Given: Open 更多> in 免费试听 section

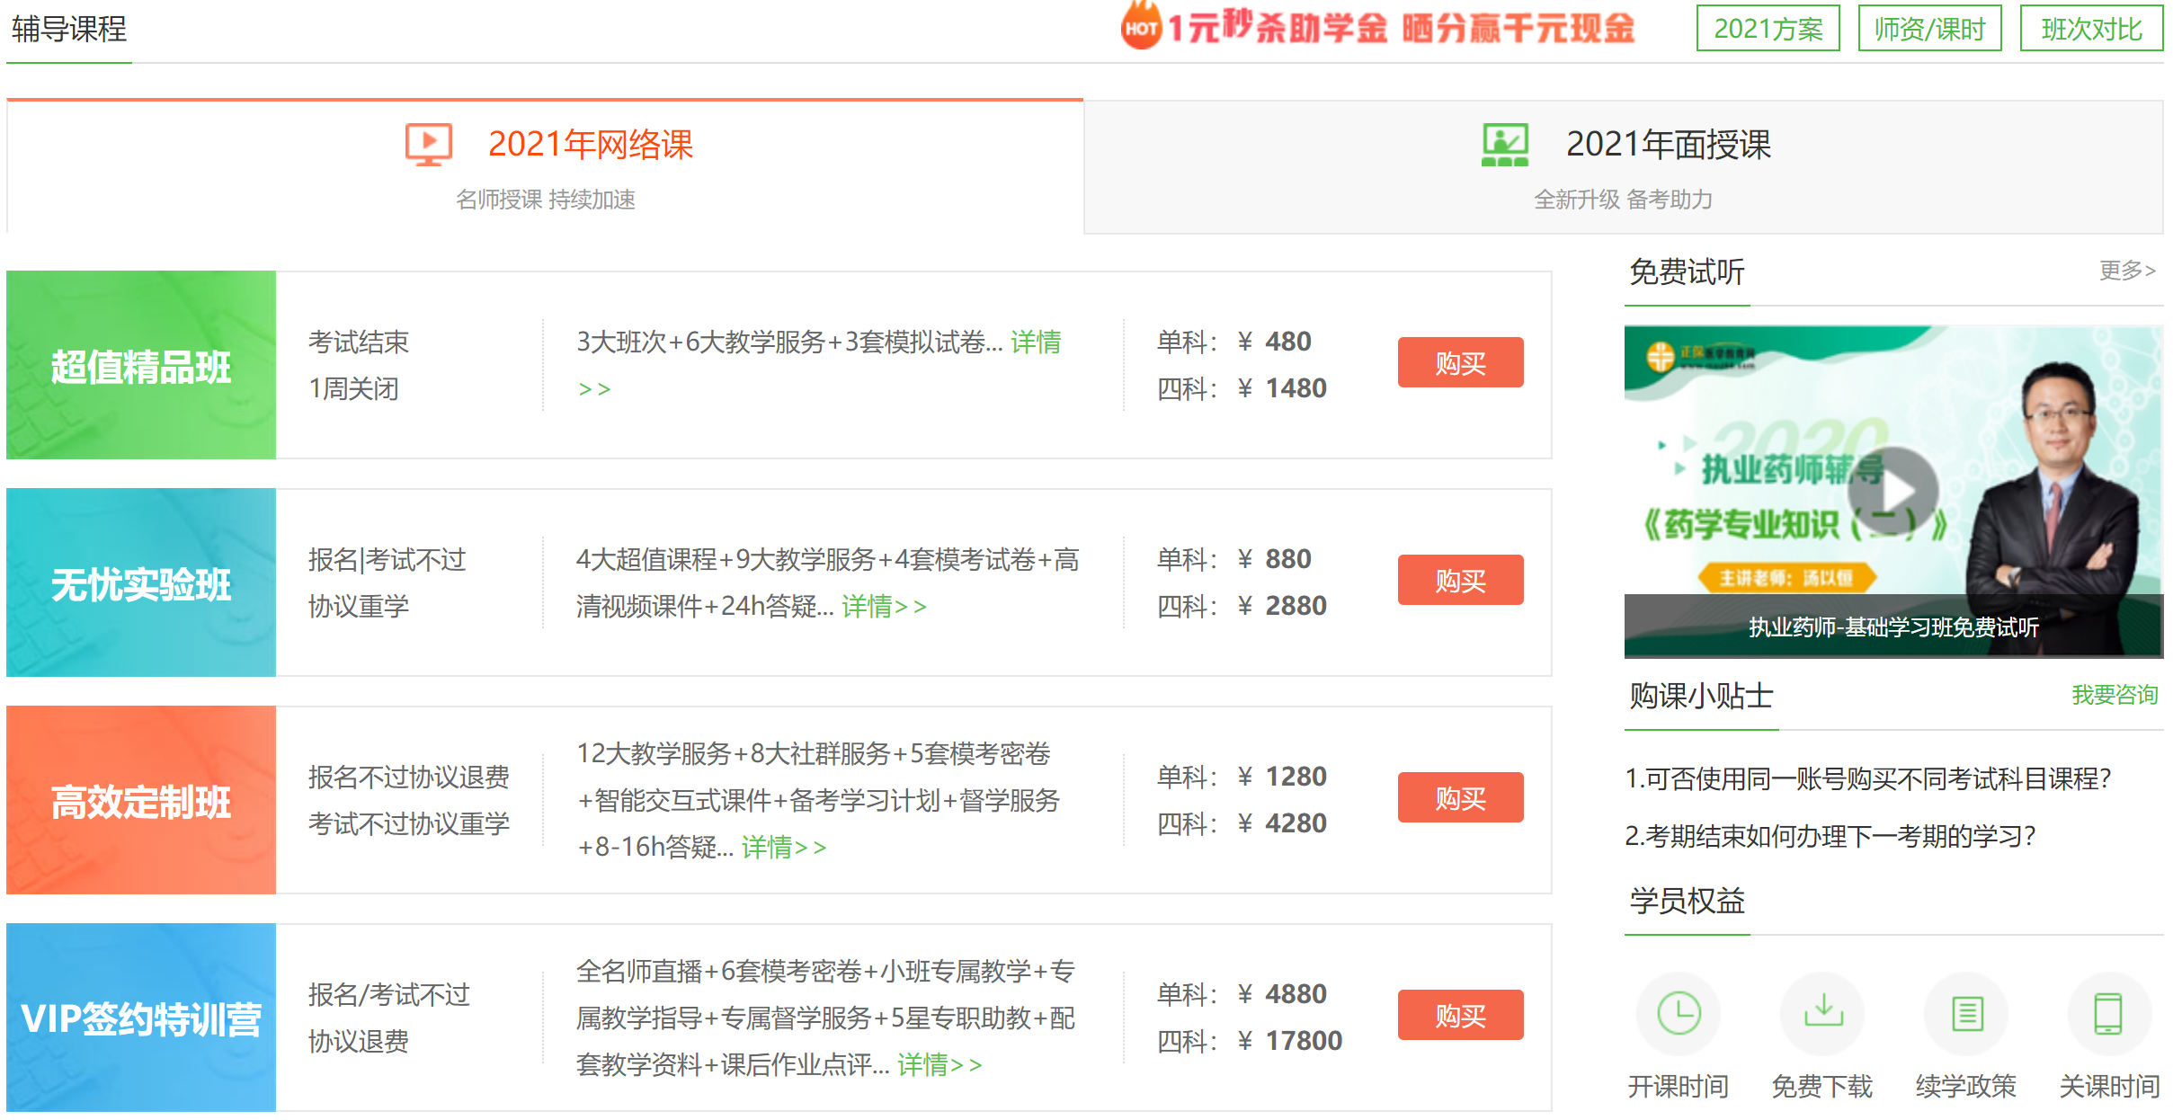Looking at the screenshot, I should pos(2126,271).
